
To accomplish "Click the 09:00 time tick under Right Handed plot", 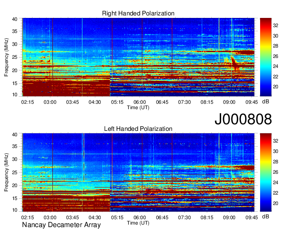I will coord(229,102).
